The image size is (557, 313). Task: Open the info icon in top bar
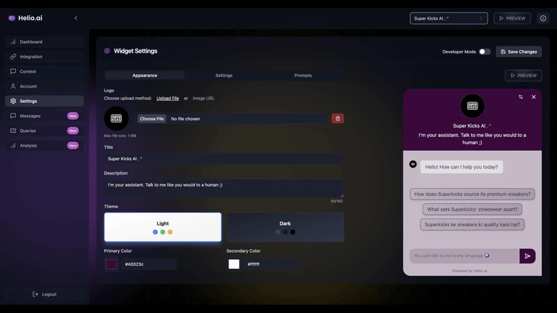click(x=543, y=19)
